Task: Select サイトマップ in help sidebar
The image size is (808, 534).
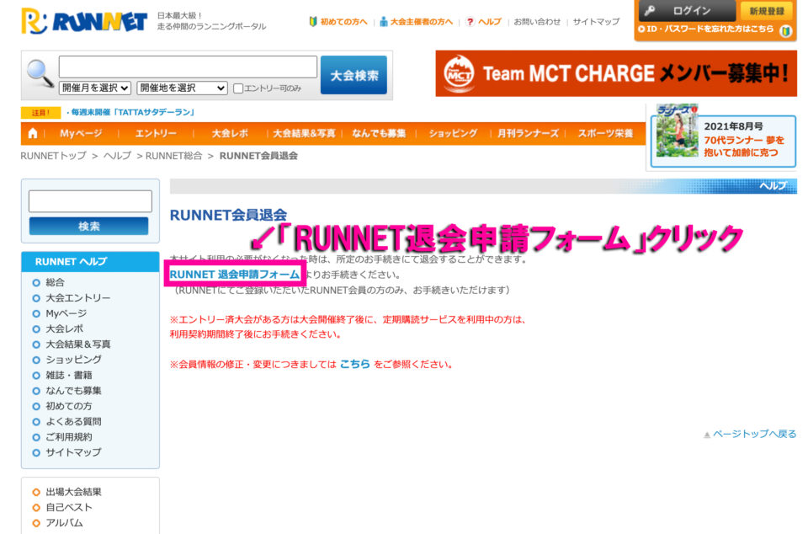Action: [73, 452]
